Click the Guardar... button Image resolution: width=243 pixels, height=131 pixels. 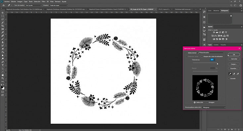(x=234, y=68)
